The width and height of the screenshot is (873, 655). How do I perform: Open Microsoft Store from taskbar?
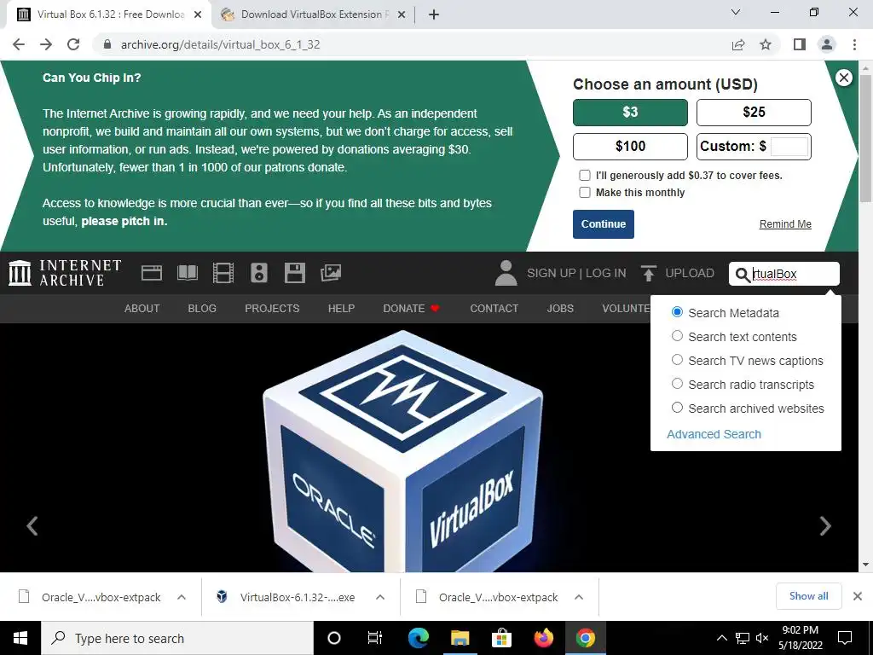501,638
